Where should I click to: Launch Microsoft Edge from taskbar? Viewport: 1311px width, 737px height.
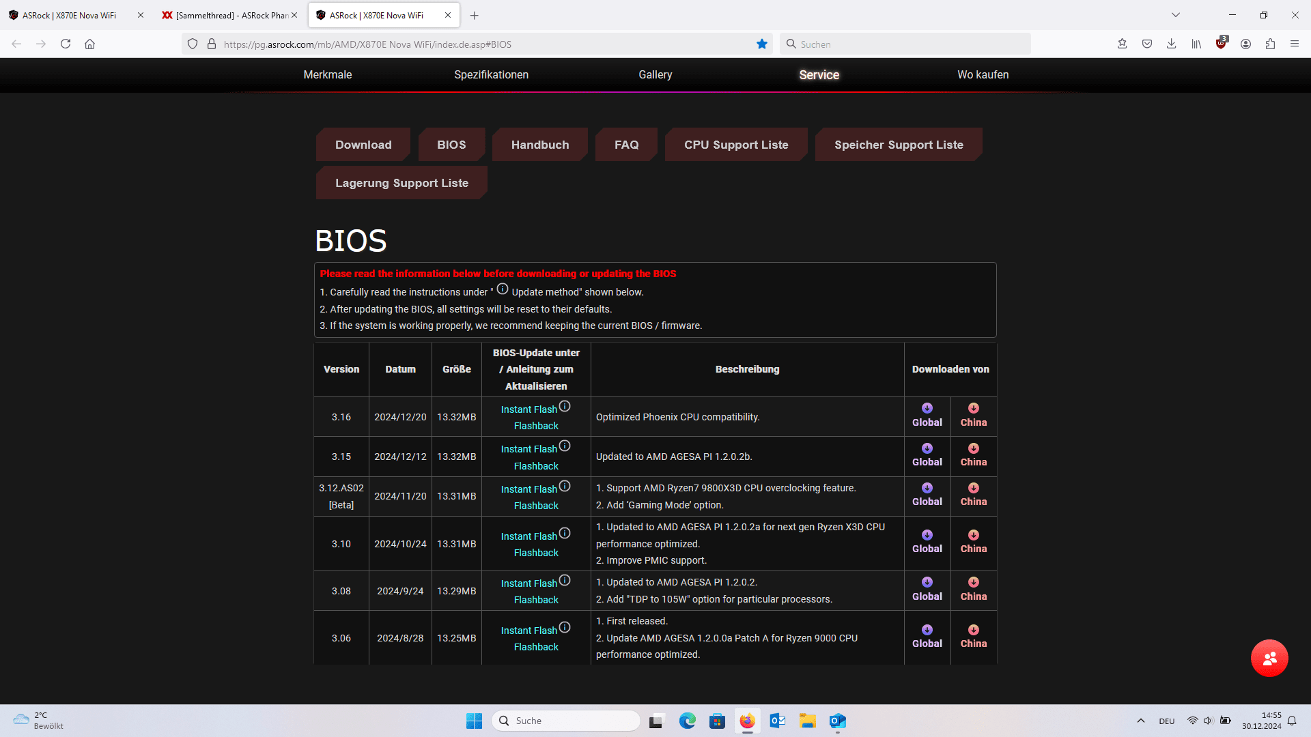[687, 721]
